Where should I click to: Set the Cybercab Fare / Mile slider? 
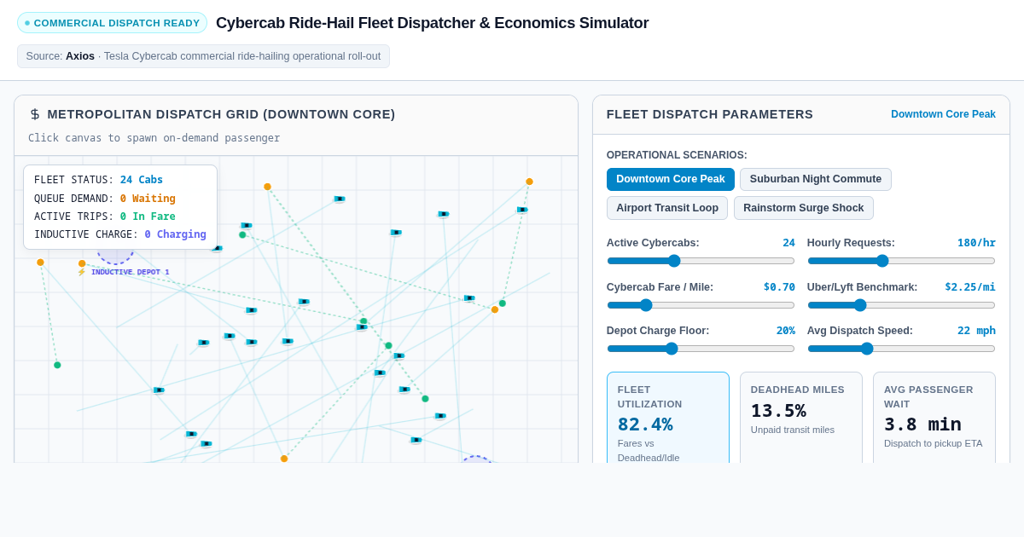coord(701,305)
